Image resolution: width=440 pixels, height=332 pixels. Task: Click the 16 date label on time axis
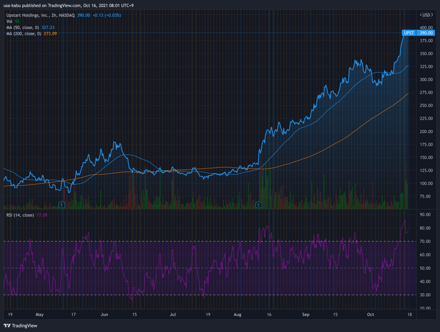(x=269, y=314)
